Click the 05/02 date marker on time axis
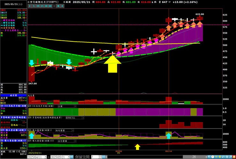This screenshot has height=159, width=236. click(x=119, y=151)
